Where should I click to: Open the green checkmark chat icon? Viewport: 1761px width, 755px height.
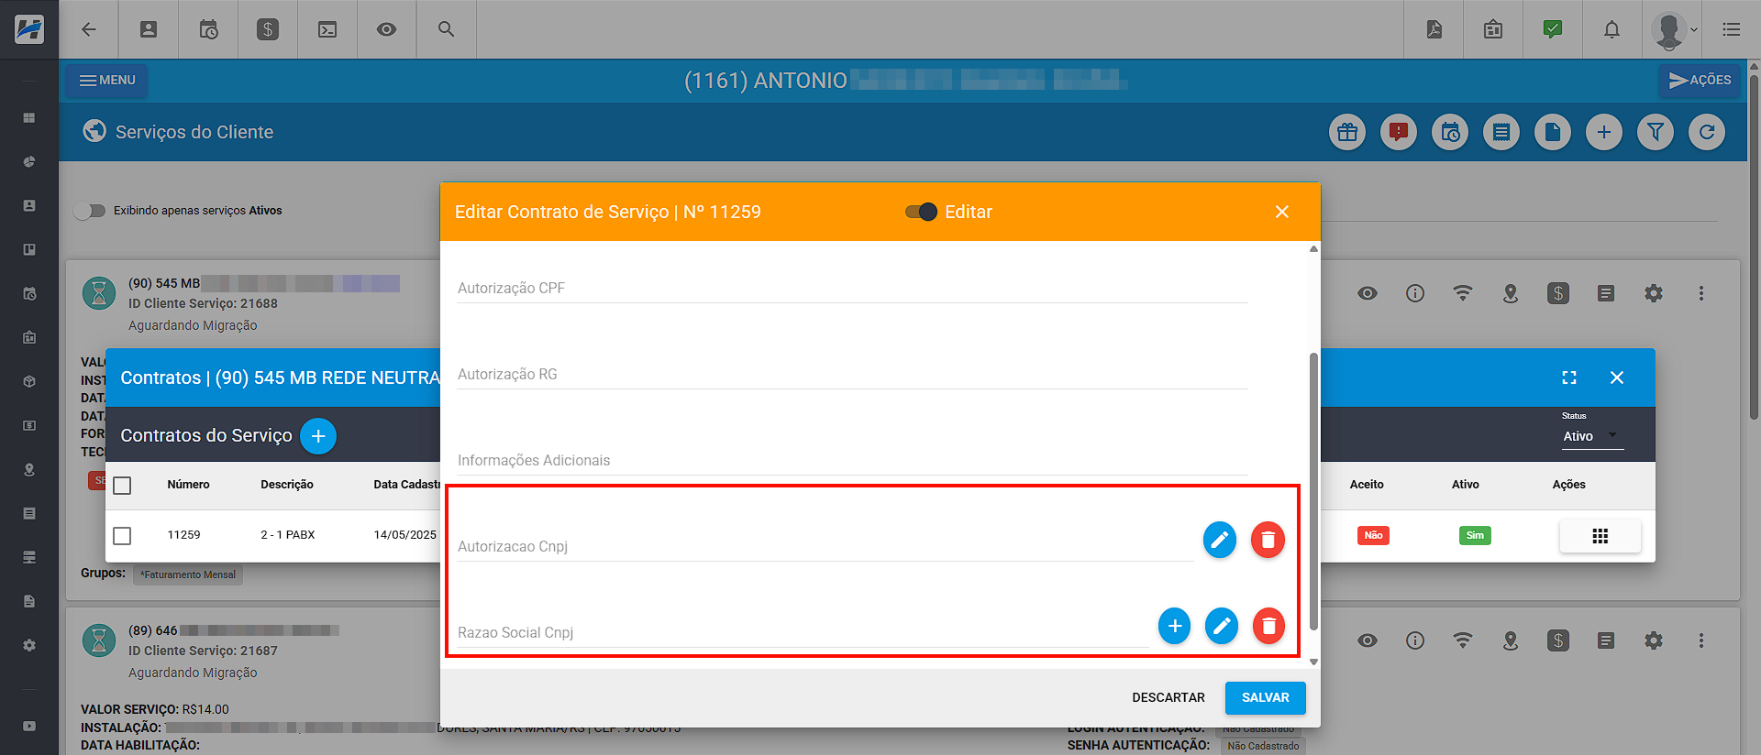[1553, 29]
